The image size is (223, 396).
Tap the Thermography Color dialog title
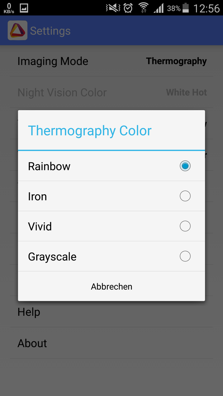(90, 131)
